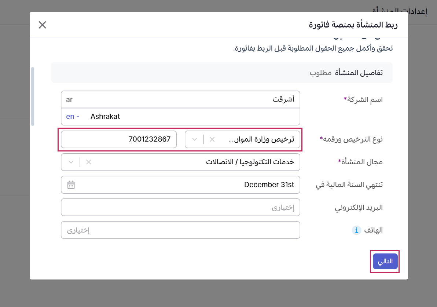The width and height of the screenshot is (437, 307).
Task: Close the Fatoora linking dialog with X
Action: pyautogui.click(x=43, y=25)
